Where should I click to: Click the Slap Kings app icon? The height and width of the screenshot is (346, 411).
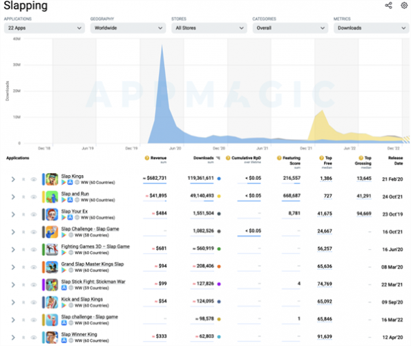52,179
